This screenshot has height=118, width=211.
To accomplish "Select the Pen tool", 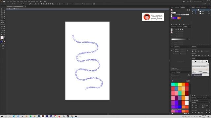I will point(2,13).
